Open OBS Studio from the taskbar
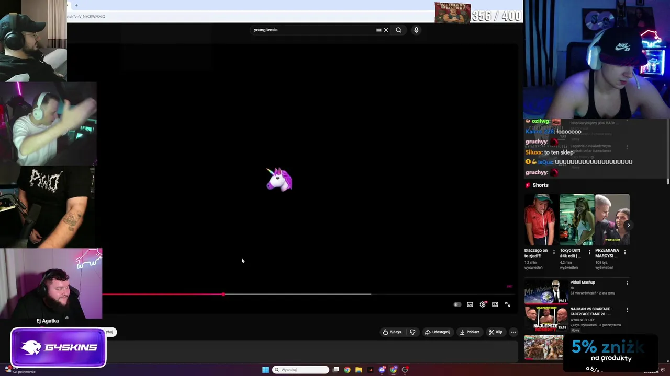 click(405, 370)
